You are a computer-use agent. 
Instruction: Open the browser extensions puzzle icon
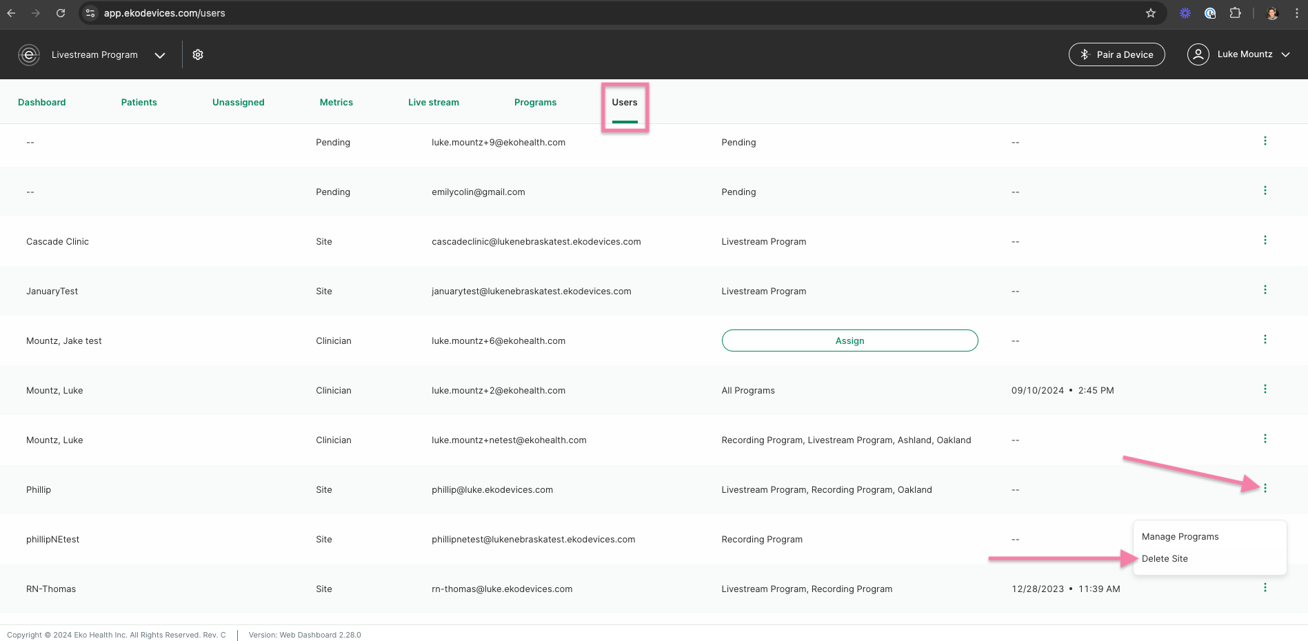(1235, 13)
